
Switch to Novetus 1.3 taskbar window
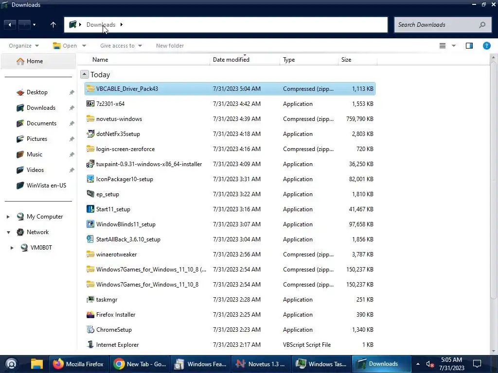(x=261, y=364)
